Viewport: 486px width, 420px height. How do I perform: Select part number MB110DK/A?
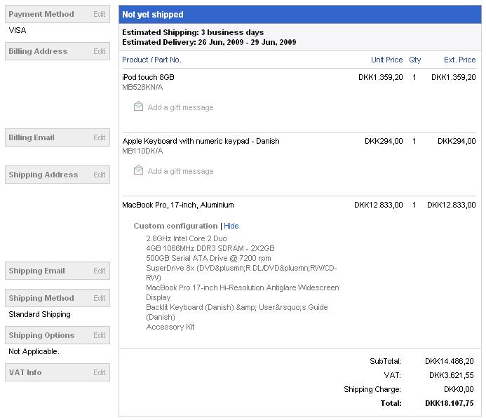[x=142, y=151]
